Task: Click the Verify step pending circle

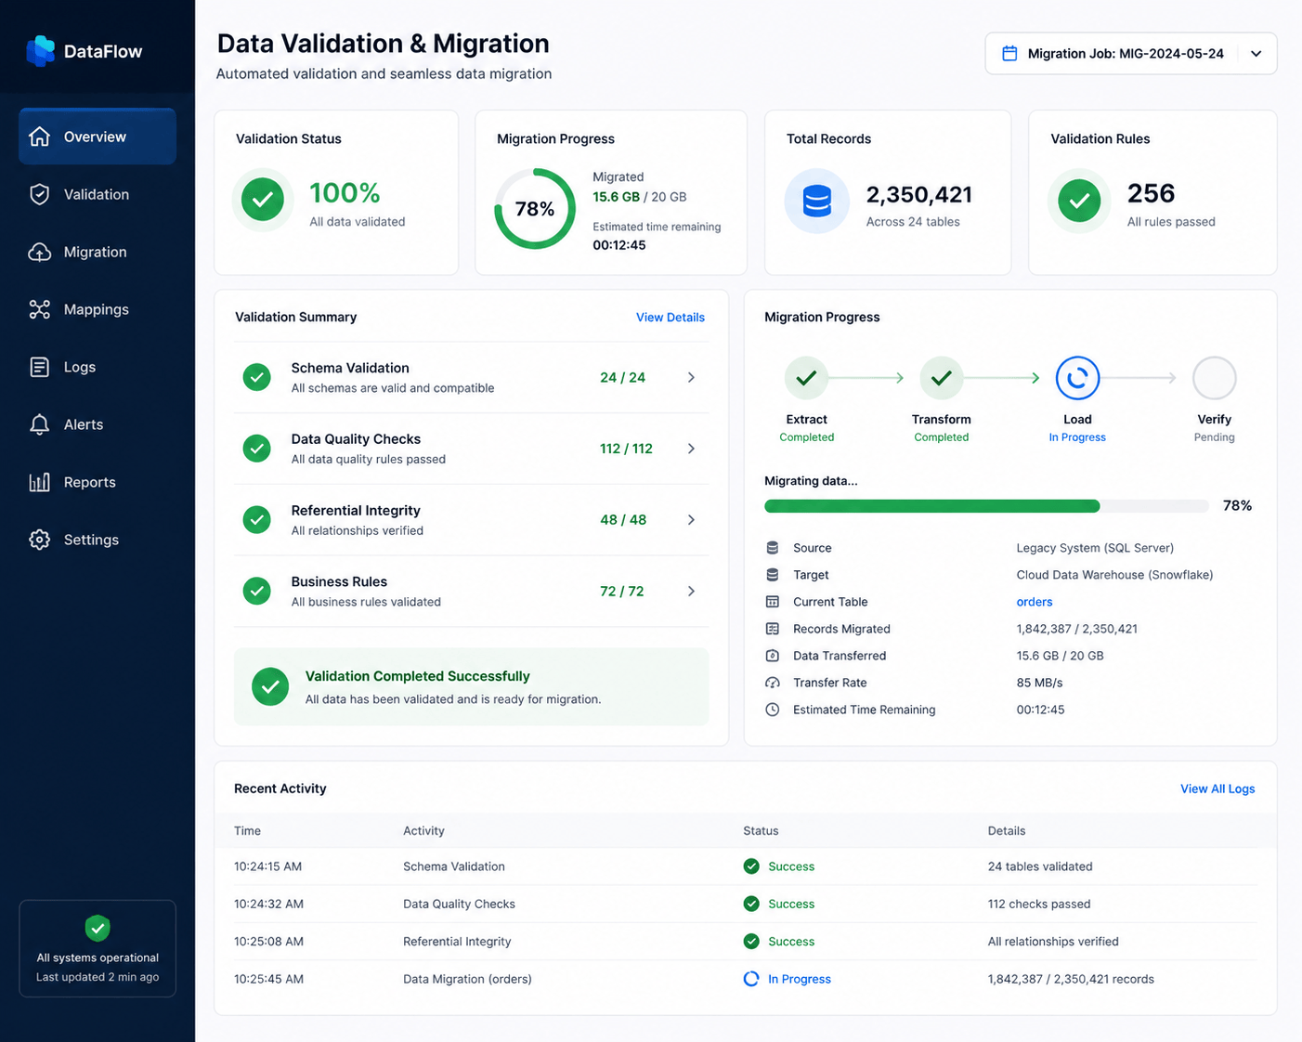Action: pos(1214,378)
